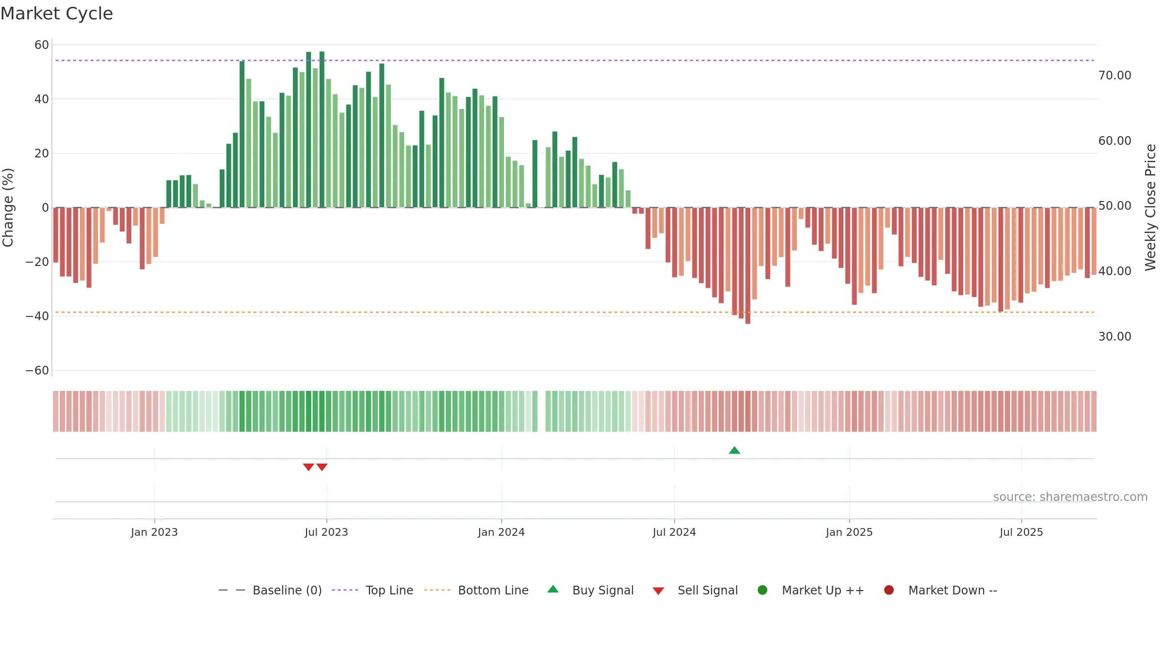The height and width of the screenshot is (654, 1164).
Task: Click the −20 tick on the change axis
Action: pos(37,262)
